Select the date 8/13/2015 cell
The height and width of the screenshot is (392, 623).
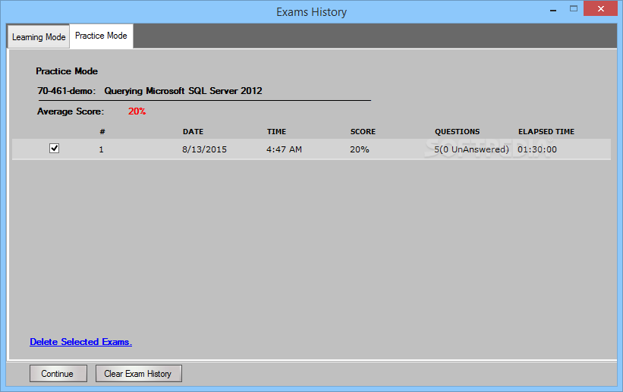(x=204, y=149)
